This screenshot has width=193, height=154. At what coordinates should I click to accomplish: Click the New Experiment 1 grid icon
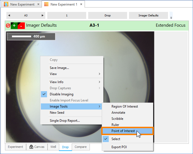point(46,4)
